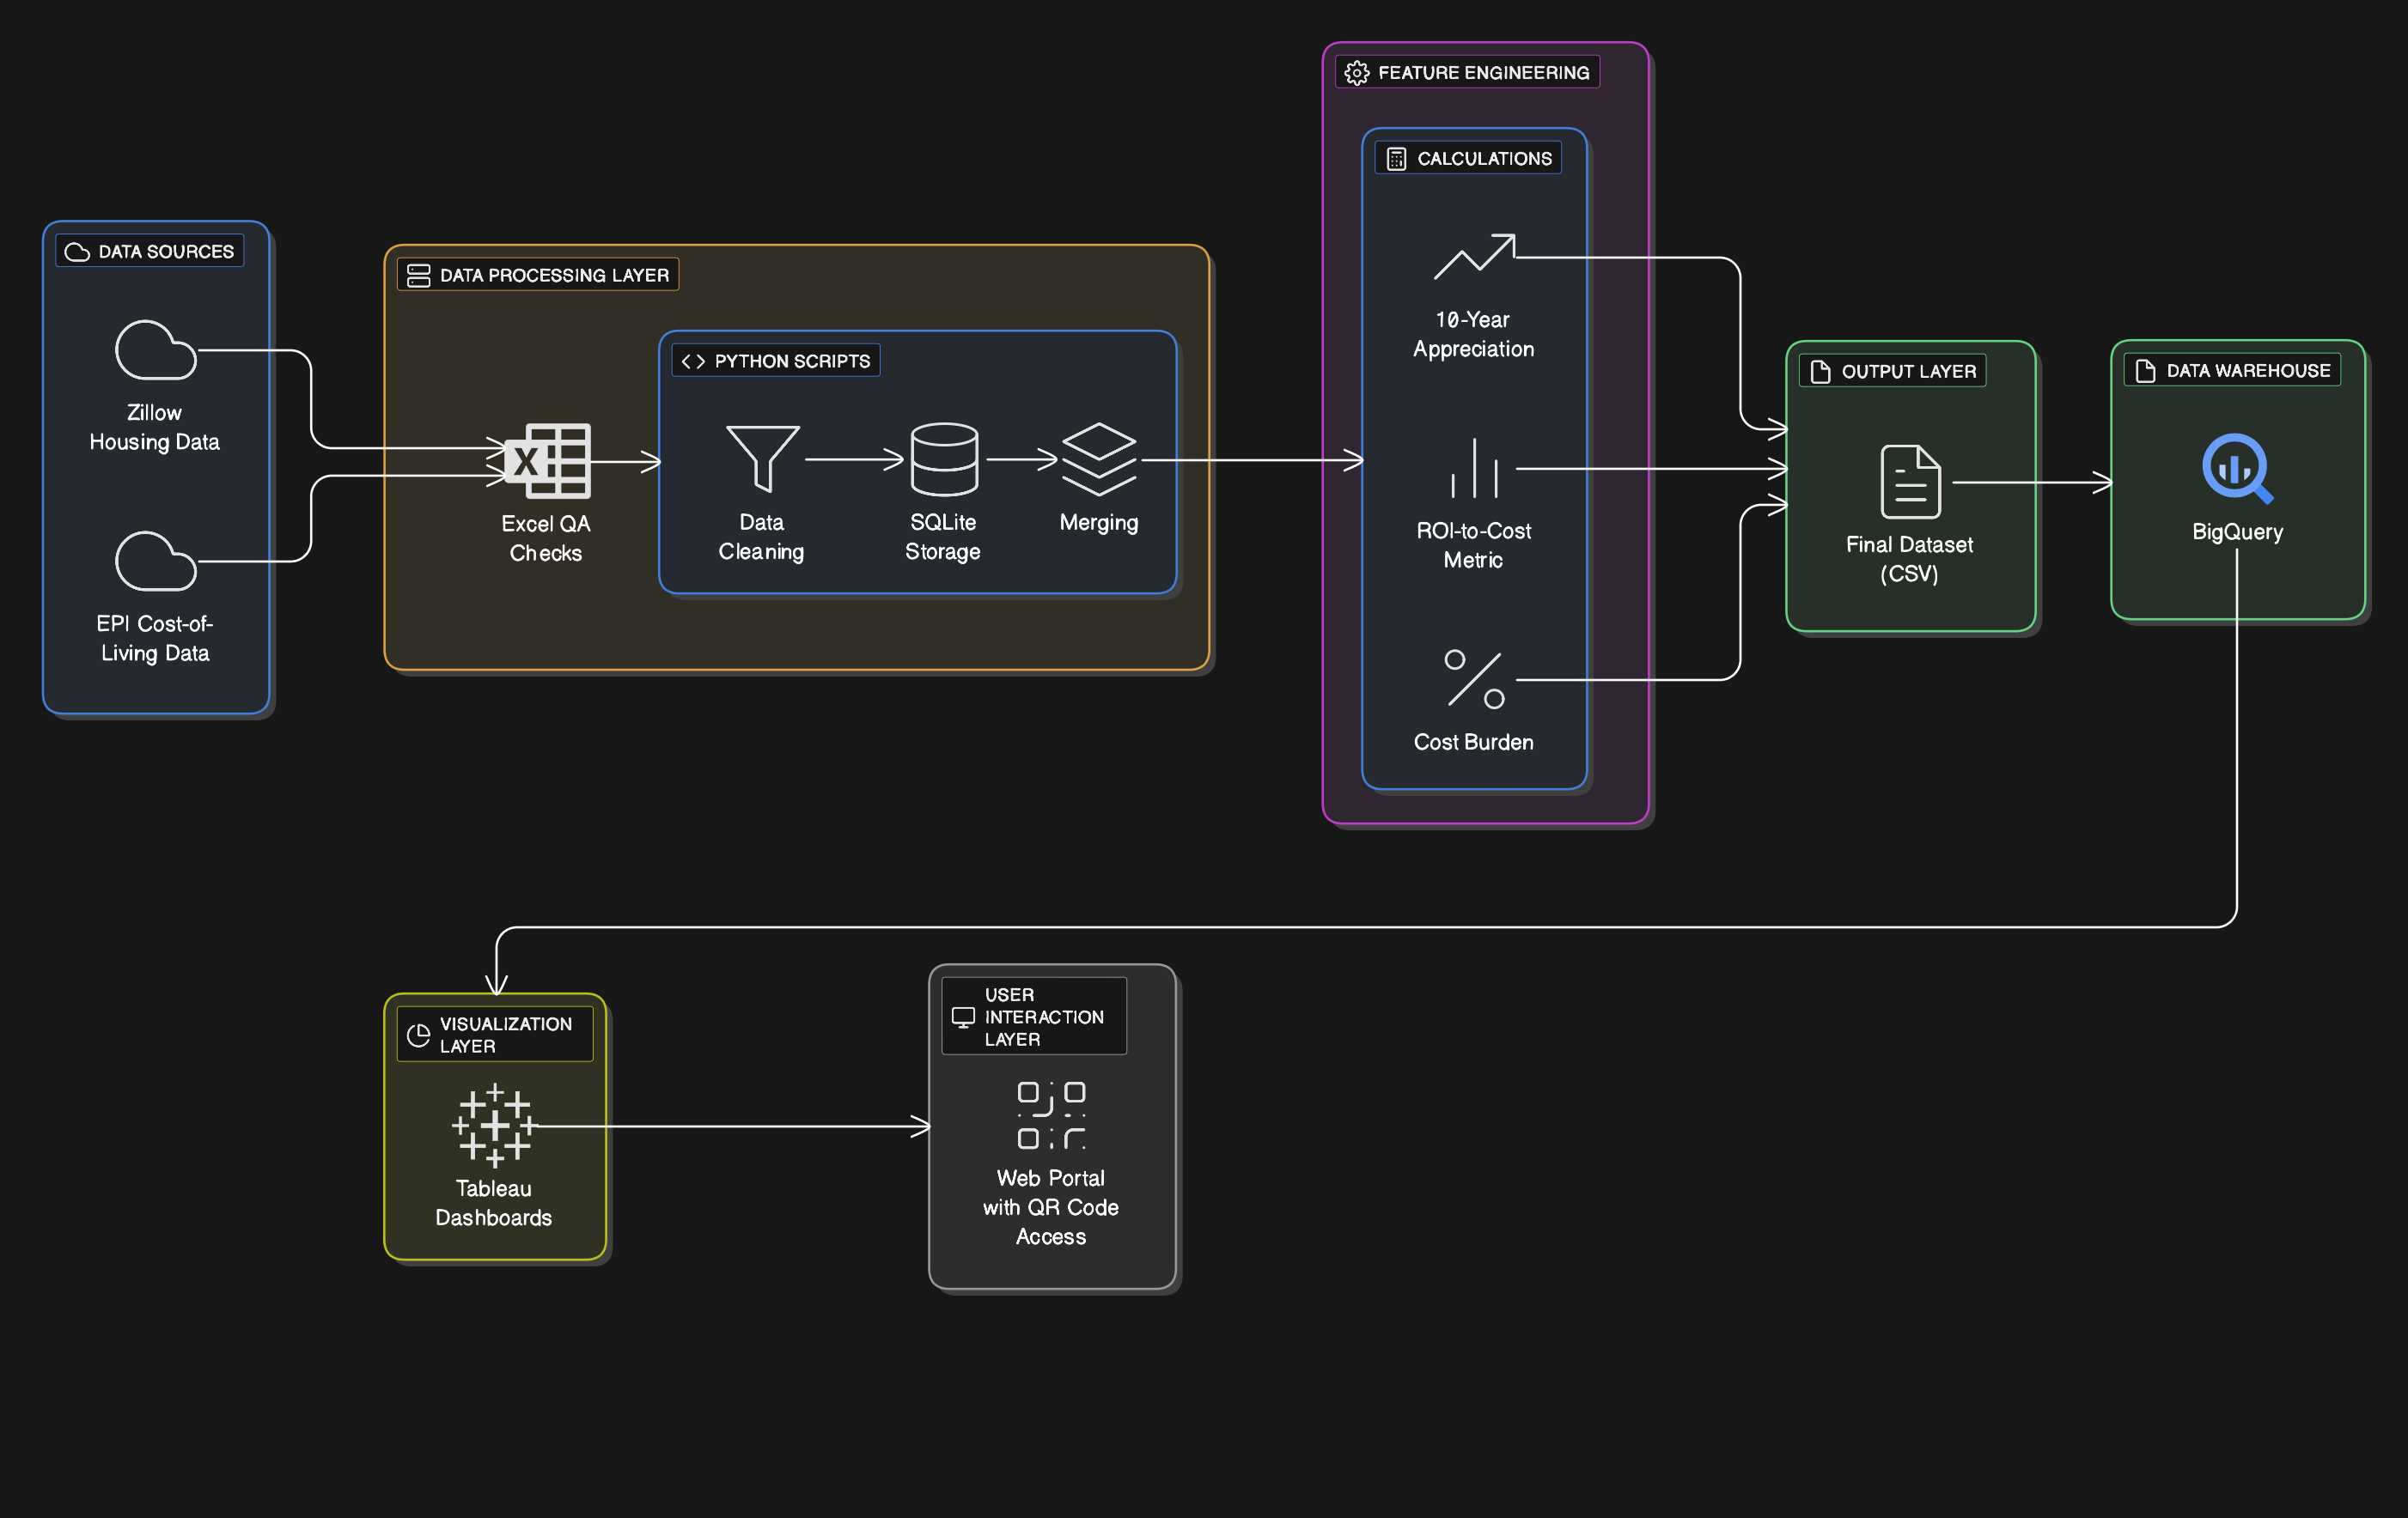Image resolution: width=2408 pixels, height=1518 pixels.
Task: Click the file icon in Data Warehouse header
Action: coord(2145,371)
